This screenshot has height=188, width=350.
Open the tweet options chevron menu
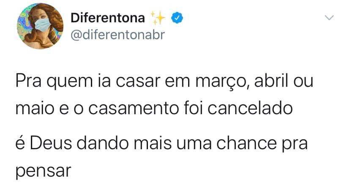[x=329, y=18]
